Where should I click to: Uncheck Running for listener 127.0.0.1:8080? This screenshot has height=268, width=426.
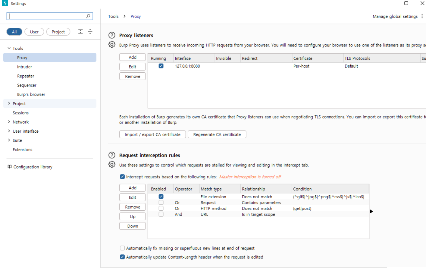click(161, 66)
